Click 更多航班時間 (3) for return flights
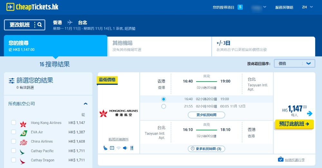 206,149
